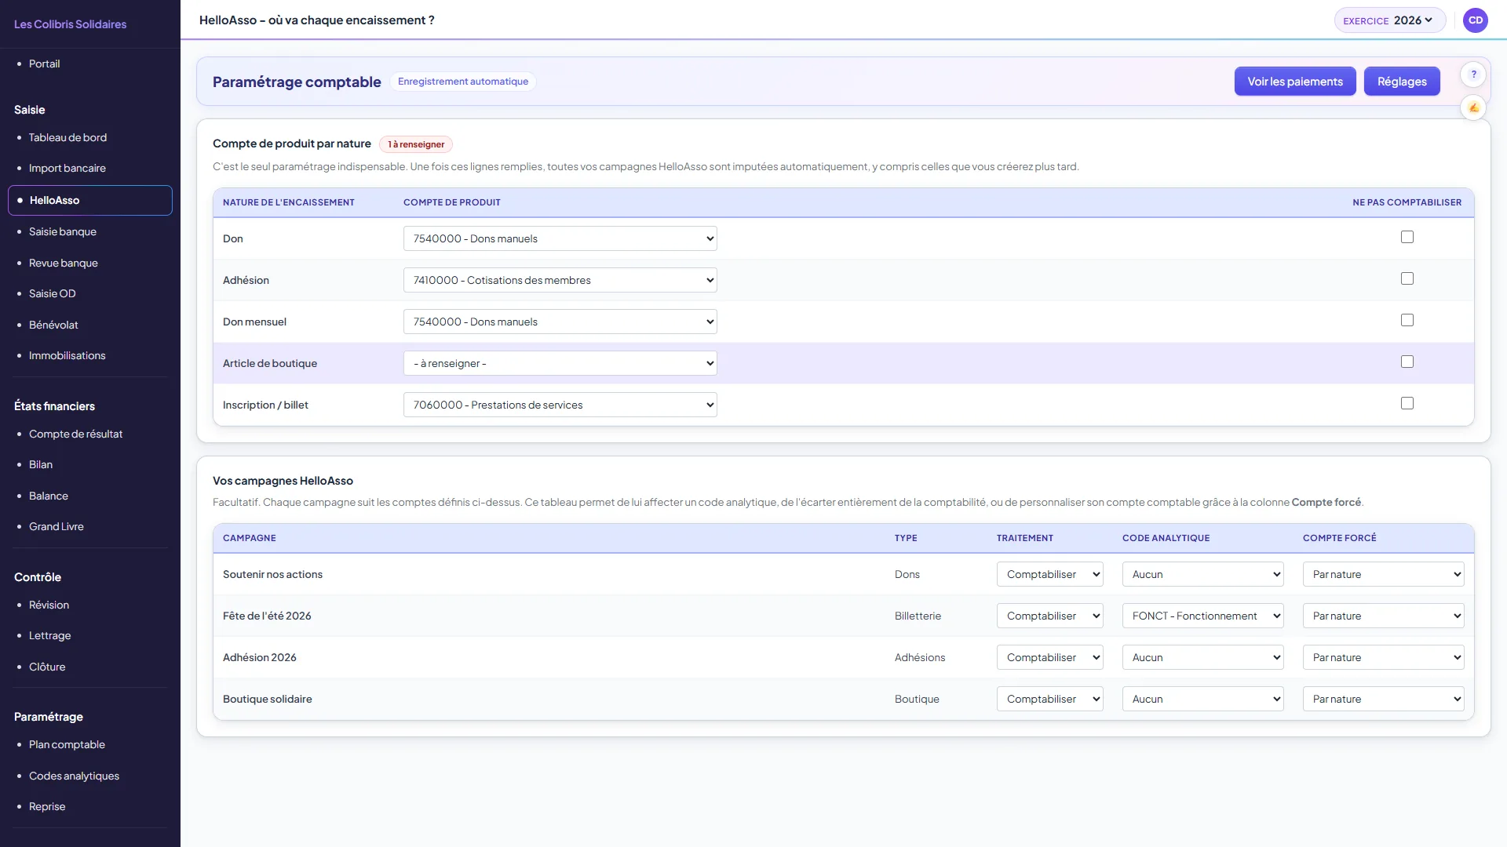Screen dimensions: 1507x847
Task: Change the treatment for Adhésion 2026
Action: [x=1050, y=657]
